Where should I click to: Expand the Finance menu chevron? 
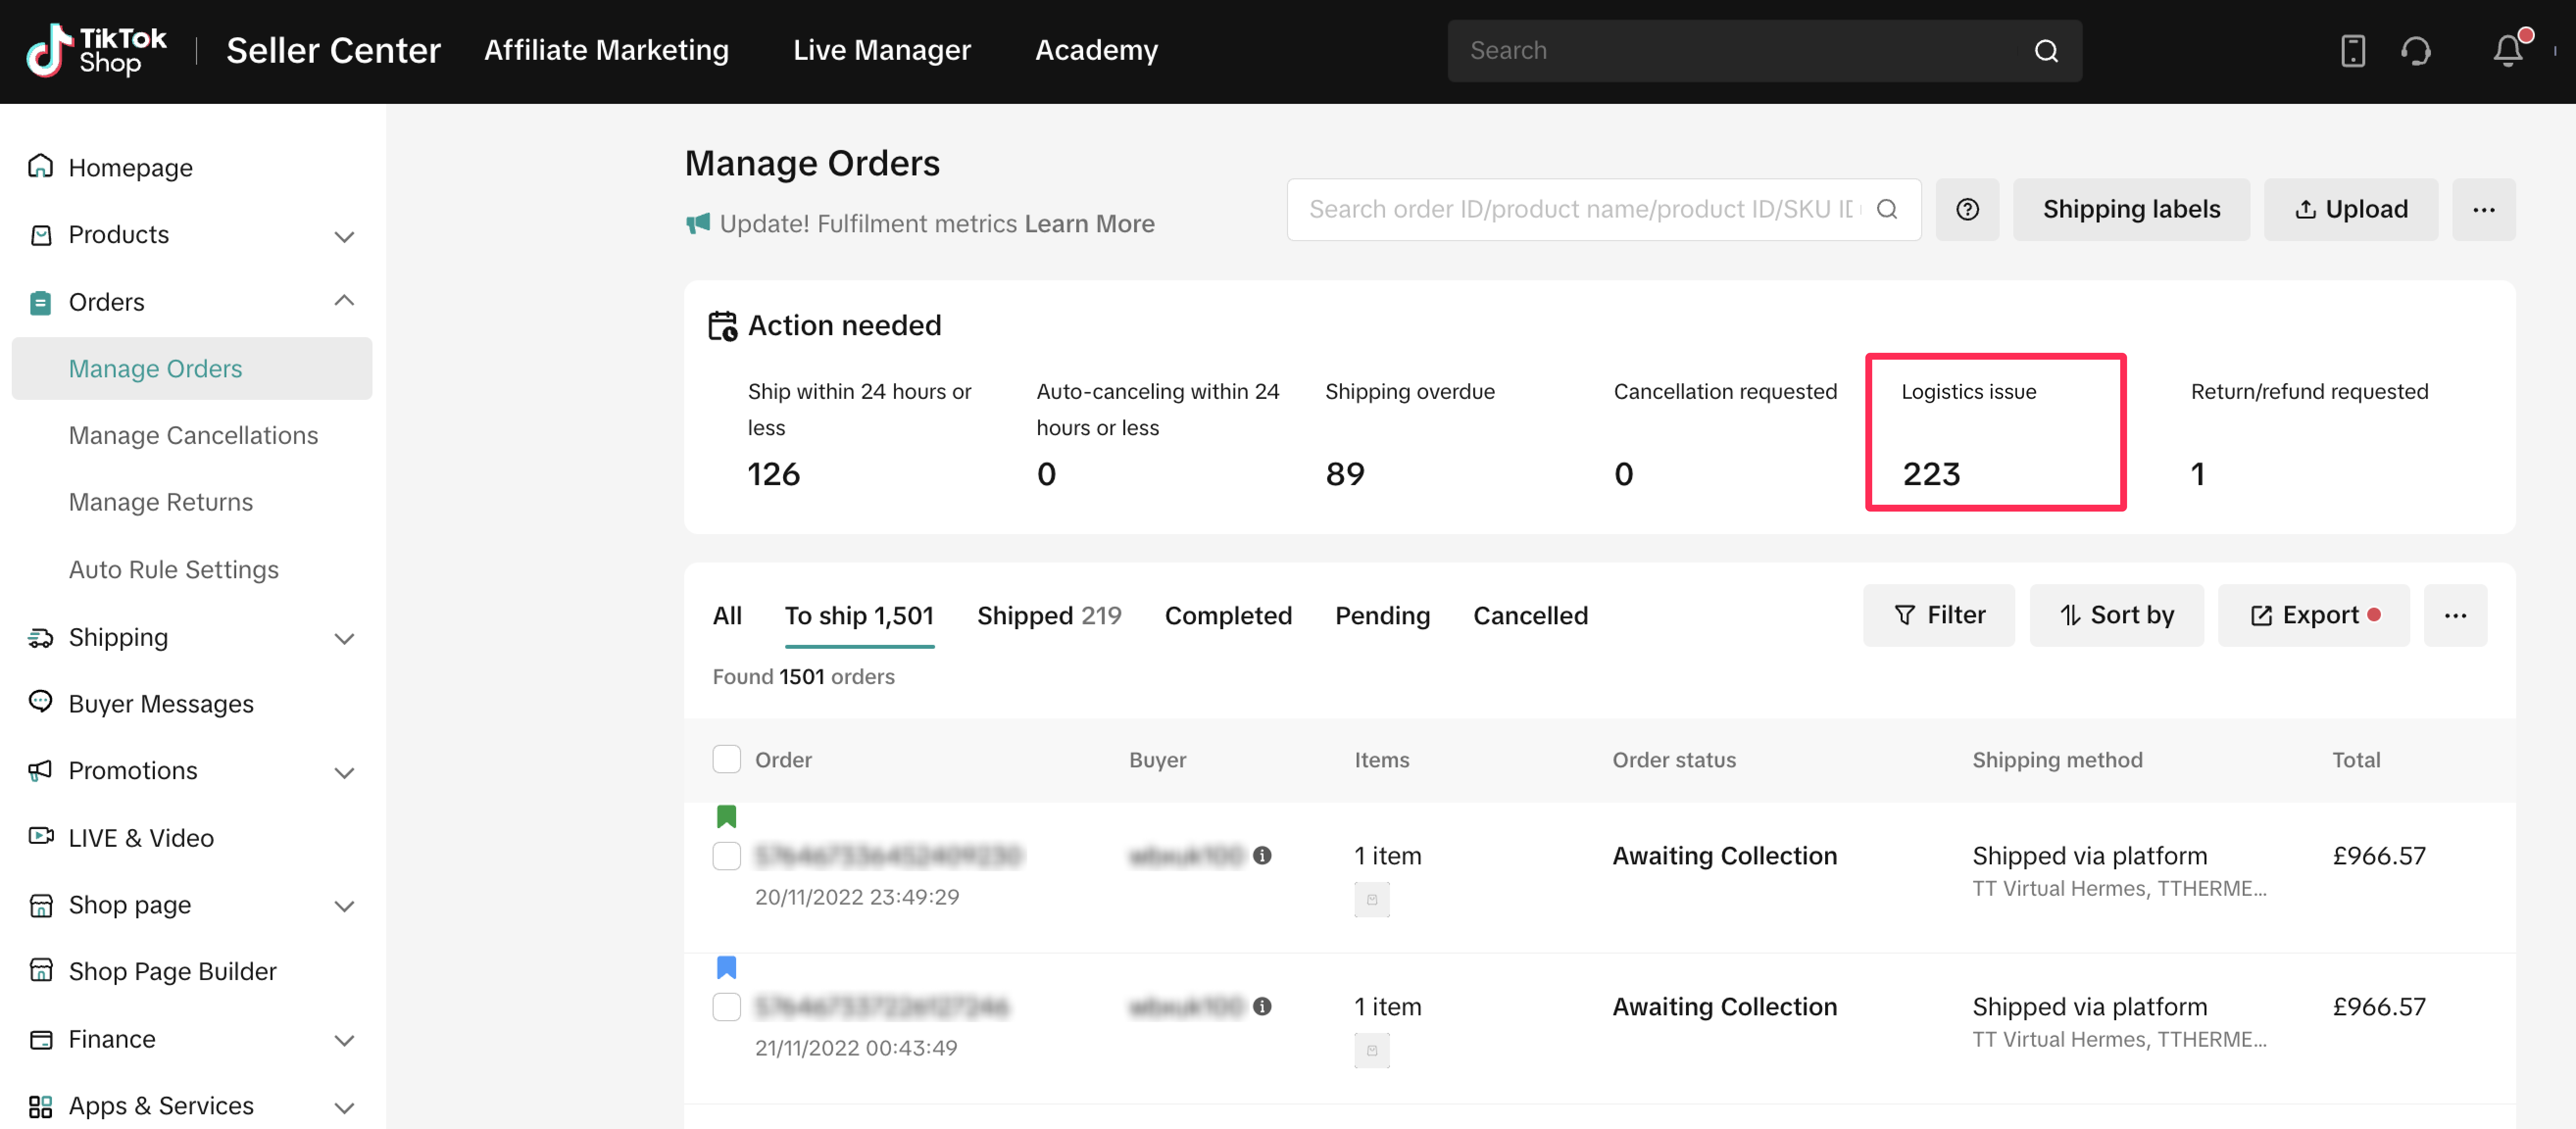344,1041
